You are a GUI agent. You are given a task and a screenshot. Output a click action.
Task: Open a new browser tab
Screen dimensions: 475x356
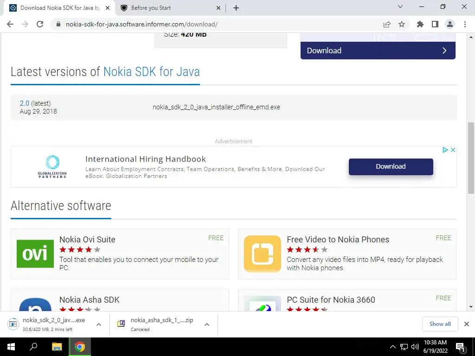pyautogui.click(x=236, y=8)
